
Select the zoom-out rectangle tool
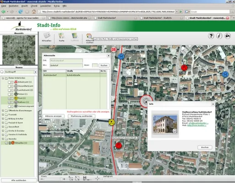(x=77, y=178)
